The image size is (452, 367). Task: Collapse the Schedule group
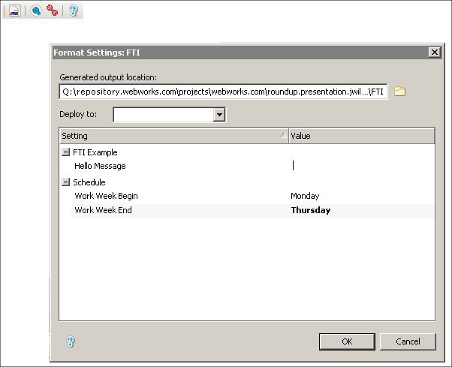click(x=66, y=182)
